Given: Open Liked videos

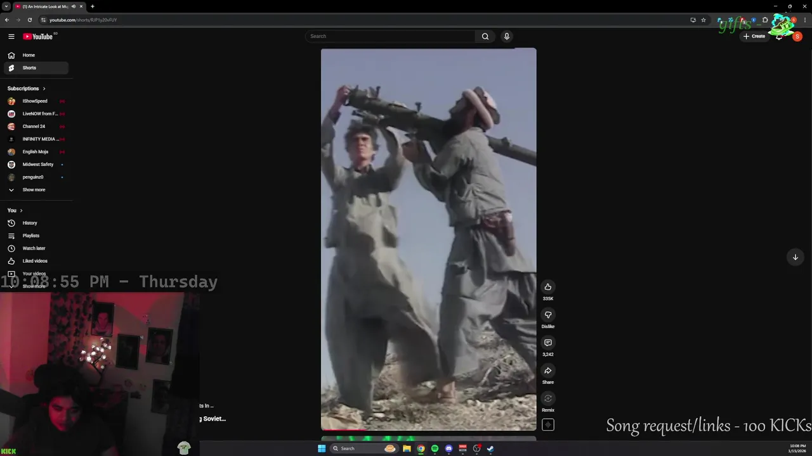Looking at the screenshot, I should [x=36, y=261].
